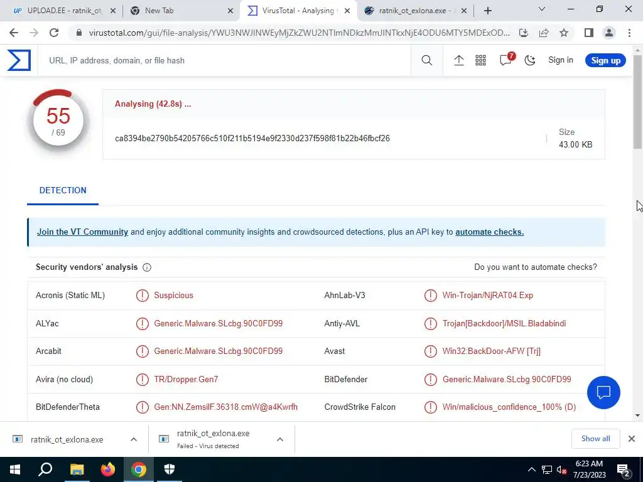Open Firefox from the taskbar
This screenshot has height=482, width=643.
click(x=108, y=469)
